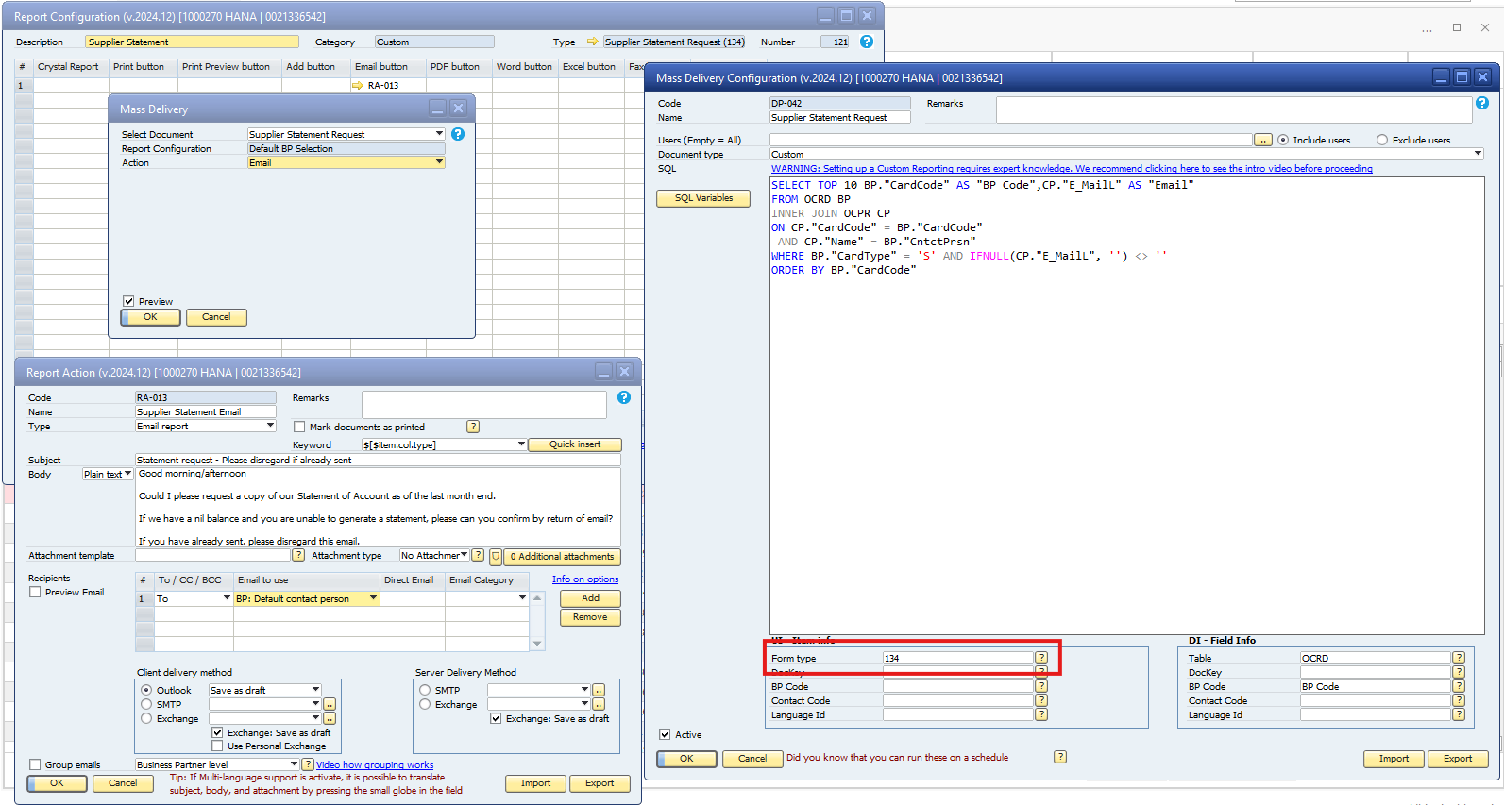1504x805 pixels.
Task: Click Add recipient button
Action: tap(590, 598)
